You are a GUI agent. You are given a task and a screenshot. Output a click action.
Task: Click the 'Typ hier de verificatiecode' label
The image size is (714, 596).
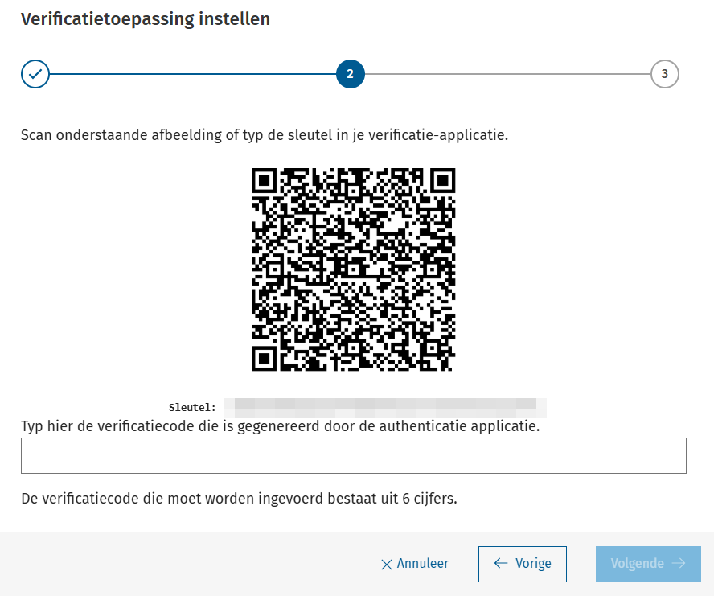pyautogui.click(x=280, y=425)
